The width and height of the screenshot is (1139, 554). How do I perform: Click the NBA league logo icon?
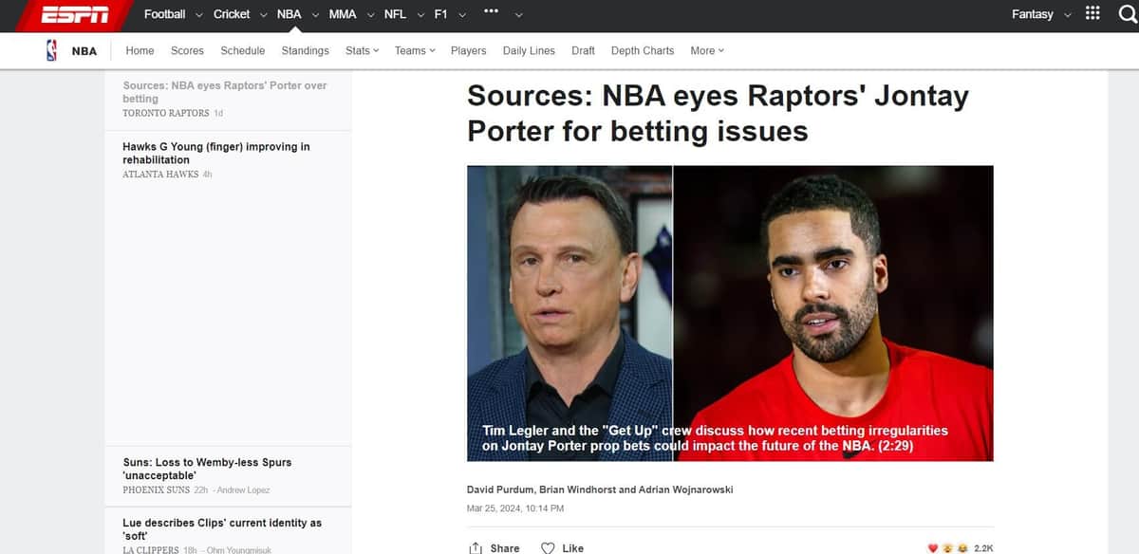[x=51, y=51]
